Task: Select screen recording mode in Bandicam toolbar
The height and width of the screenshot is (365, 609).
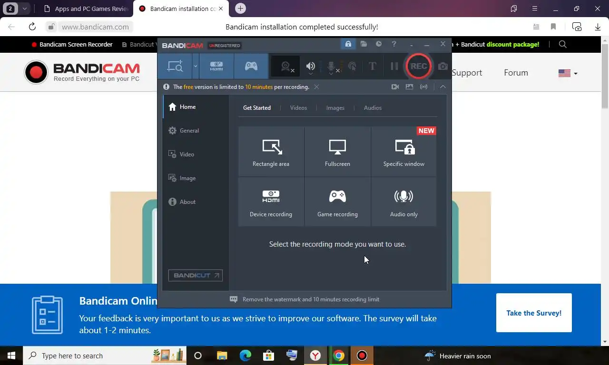Action: [x=175, y=67]
